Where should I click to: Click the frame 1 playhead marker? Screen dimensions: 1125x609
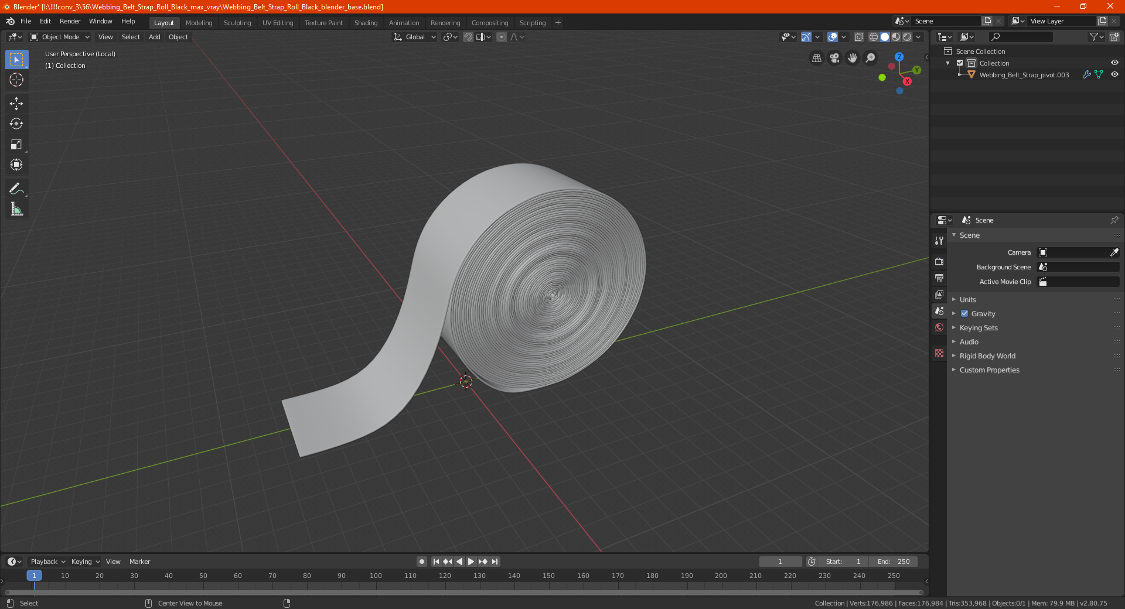34,576
